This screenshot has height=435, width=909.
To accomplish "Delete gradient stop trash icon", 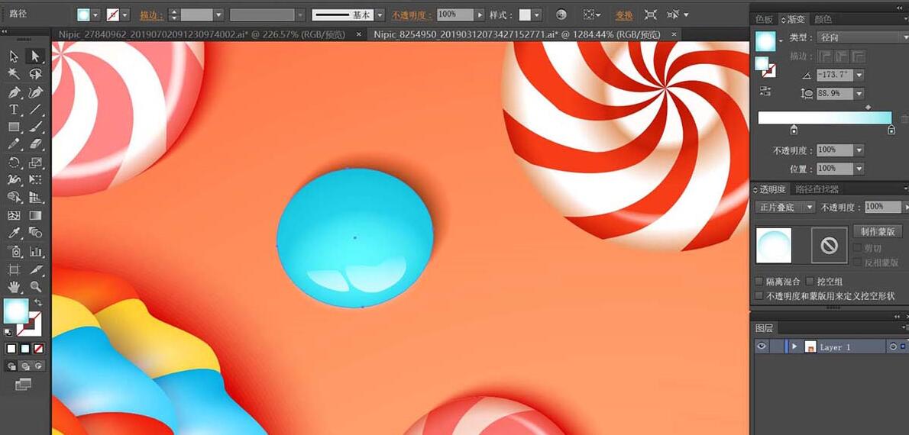I will [x=904, y=119].
